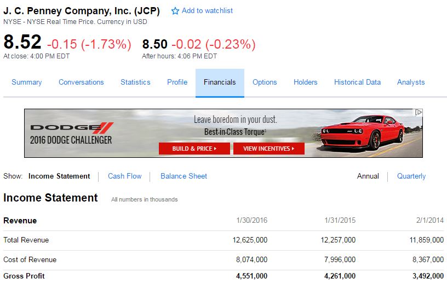Image resolution: width=447 pixels, height=290 pixels.
Task: Select the Financials tab
Action: pyautogui.click(x=220, y=82)
